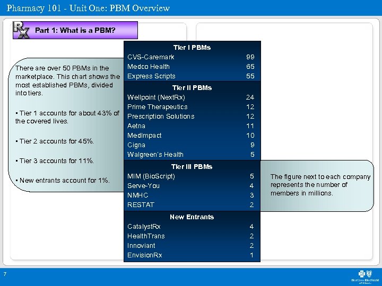The height and width of the screenshot is (286, 382).
Task: Click the 'There are over 50 PBMs' paragraph
Action: (67, 81)
